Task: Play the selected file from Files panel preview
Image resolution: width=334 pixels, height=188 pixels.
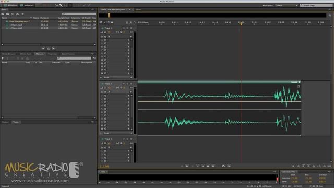Action: point(43,49)
